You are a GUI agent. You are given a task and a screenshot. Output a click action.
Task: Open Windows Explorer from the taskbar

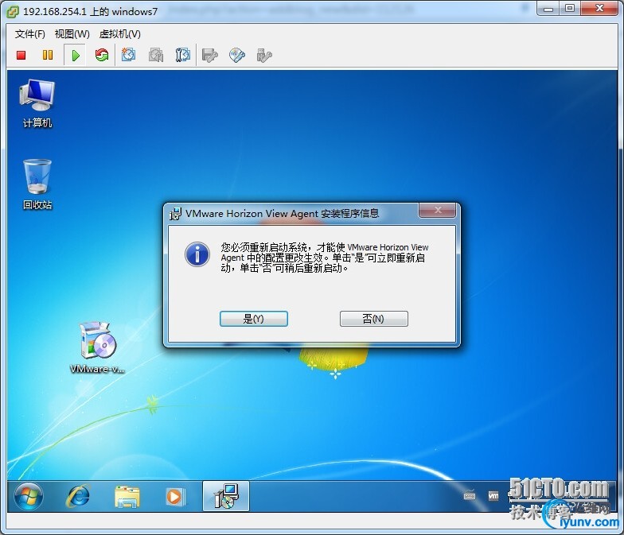pos(127,496)
